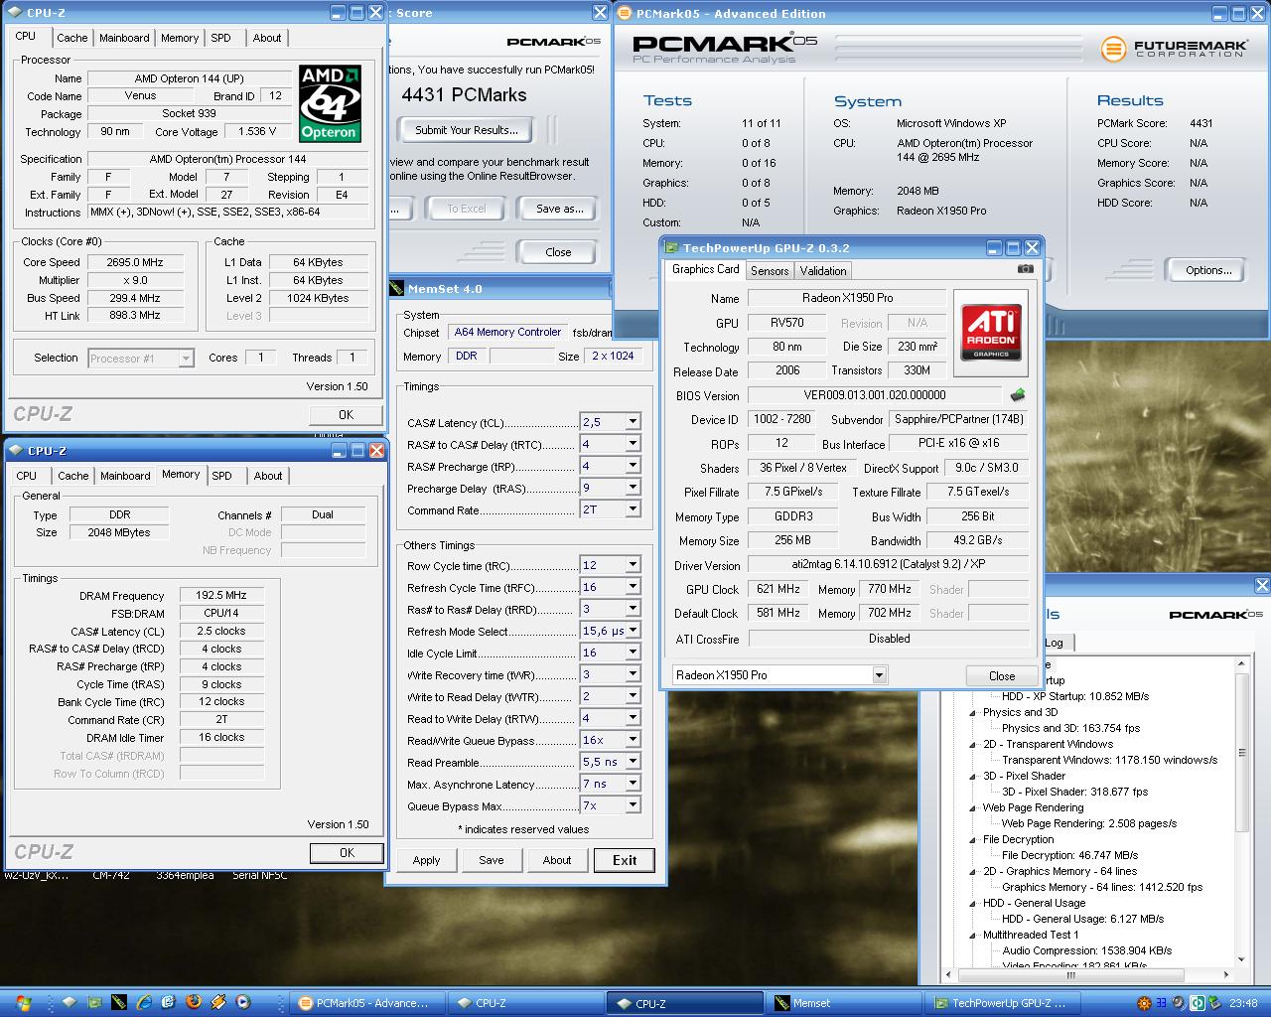Open the Row Cycle time (tRC) dropdown
The image size is (1271, 1017).
point(632,565)
